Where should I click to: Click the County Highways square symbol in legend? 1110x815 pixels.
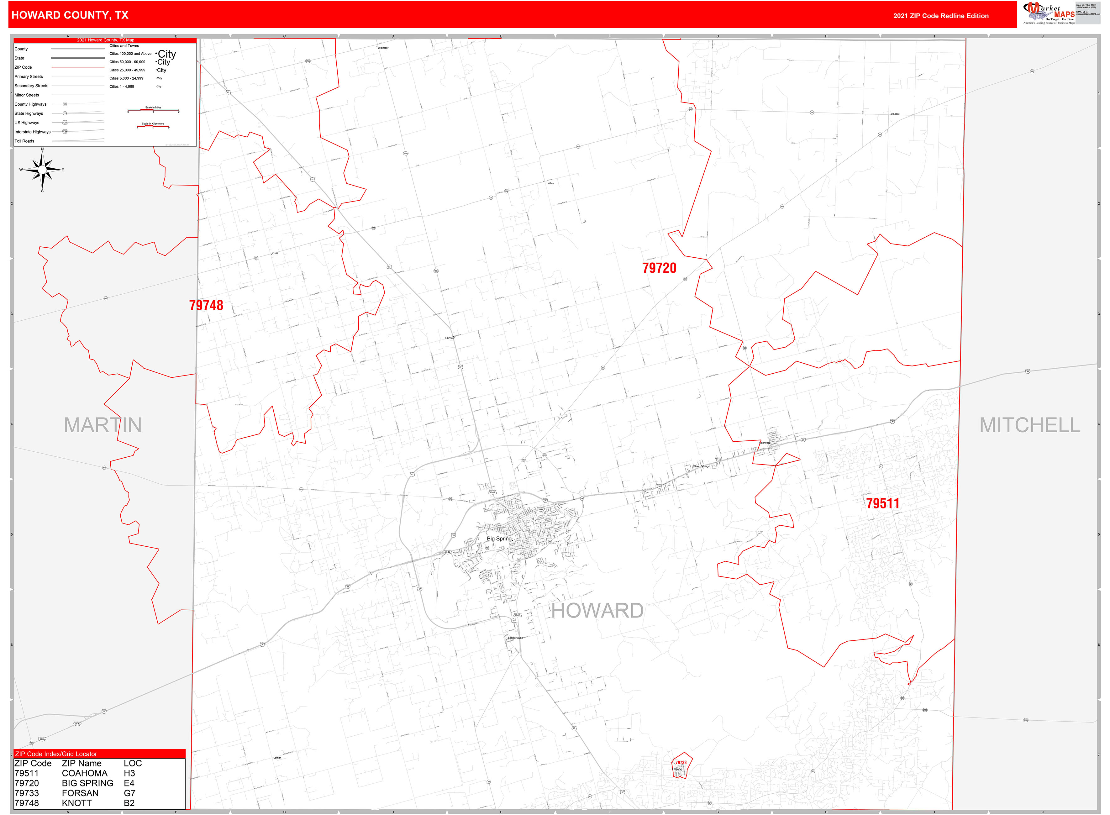[x=65, y=104]
